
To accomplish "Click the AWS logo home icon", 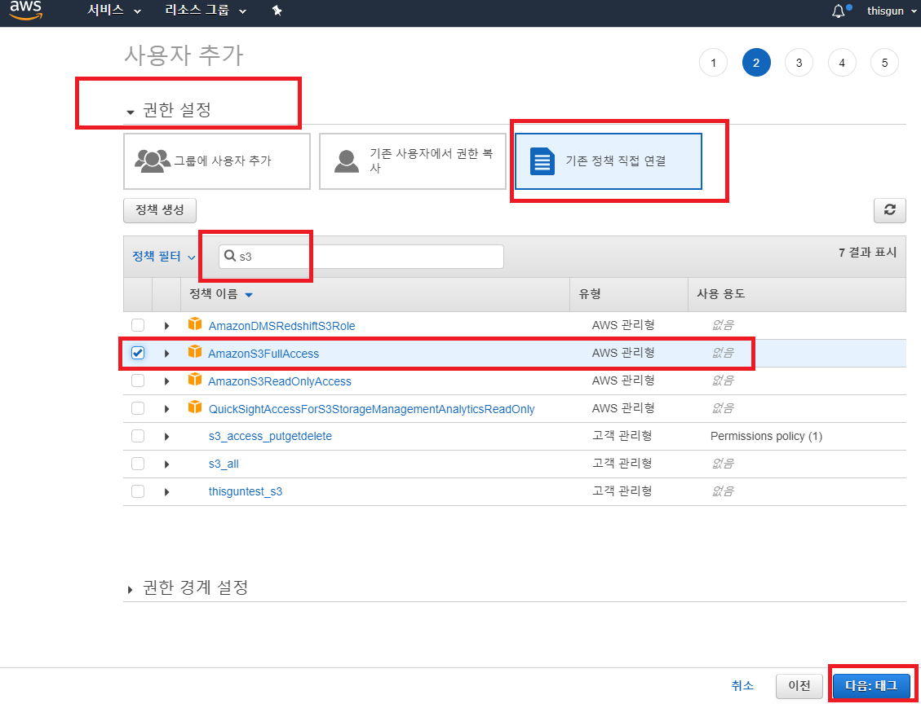I will 26,11.
